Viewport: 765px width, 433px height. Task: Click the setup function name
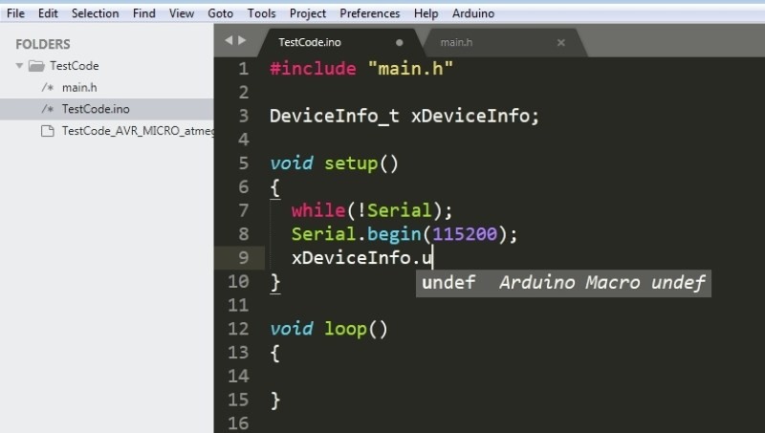point(351,163)
